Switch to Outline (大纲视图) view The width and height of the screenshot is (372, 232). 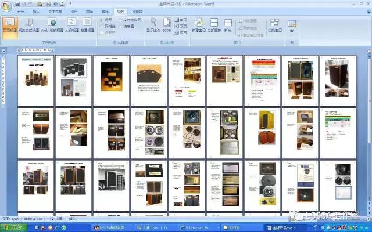(x=72, y=26)
